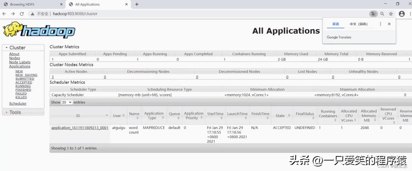
Task: Open application_1611911809213_0001 link
Action: [80, 128]
